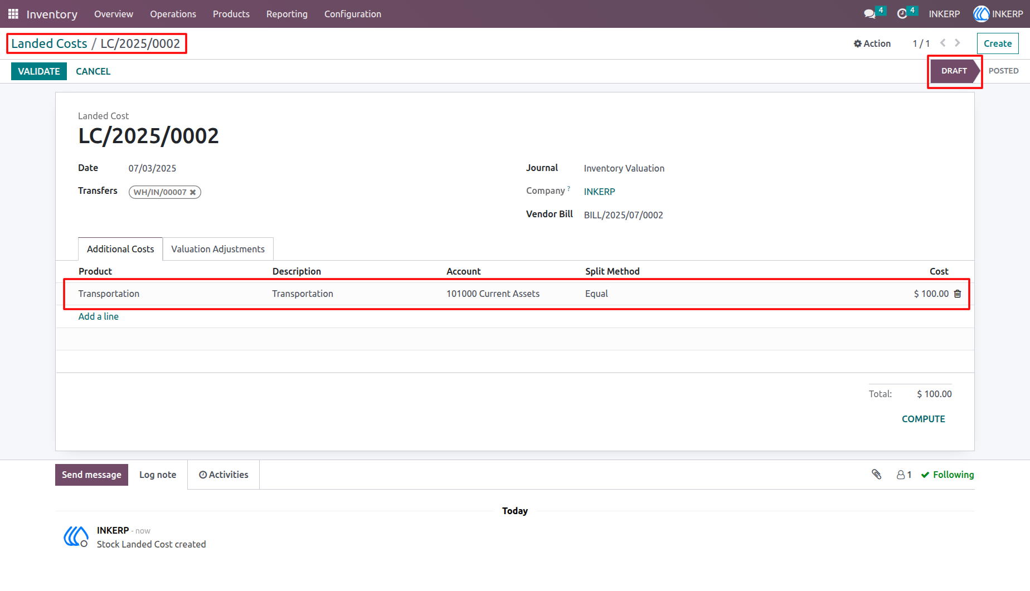Screen dimensions: 1030x591
Task: Open the Vendor Bill field BILL/2025/07/0002
Action: tap(624, 215)
